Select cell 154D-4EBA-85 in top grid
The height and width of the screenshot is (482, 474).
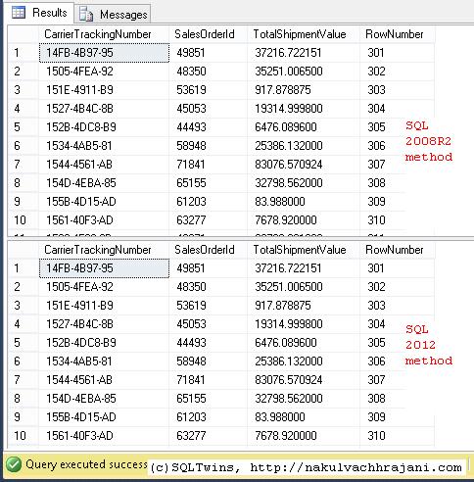click(104, 183)
